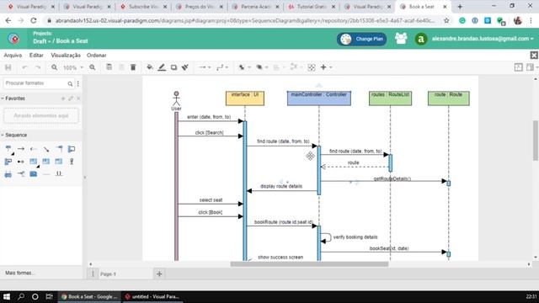Click the Visual Paradigm logo icon
Viewport: 539px width, 303px height.
[x=14, y=39]
